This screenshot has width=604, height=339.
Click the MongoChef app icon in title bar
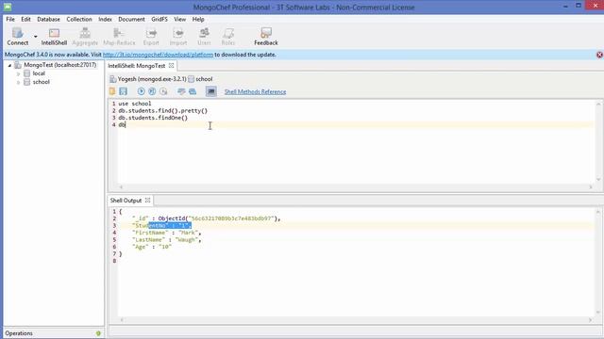click(x=8, y=7)
